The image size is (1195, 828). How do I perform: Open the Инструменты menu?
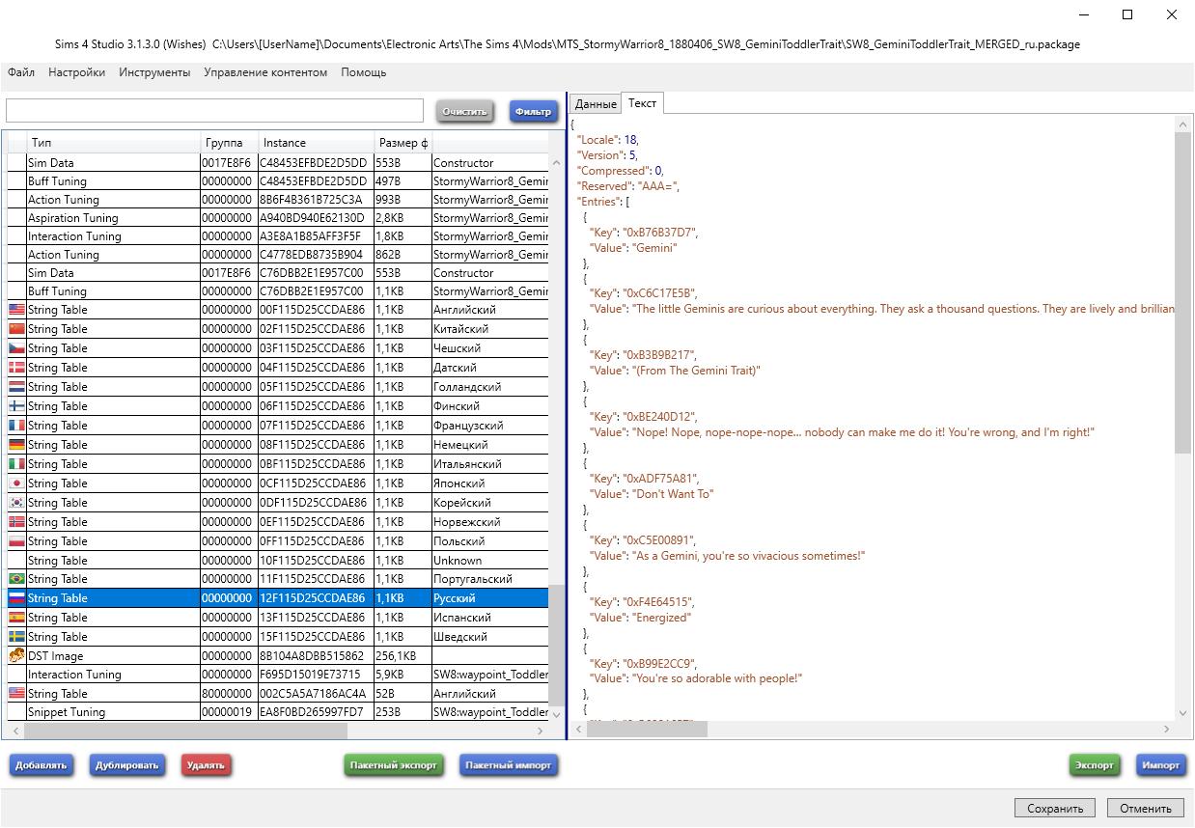[x=154, y=72]
